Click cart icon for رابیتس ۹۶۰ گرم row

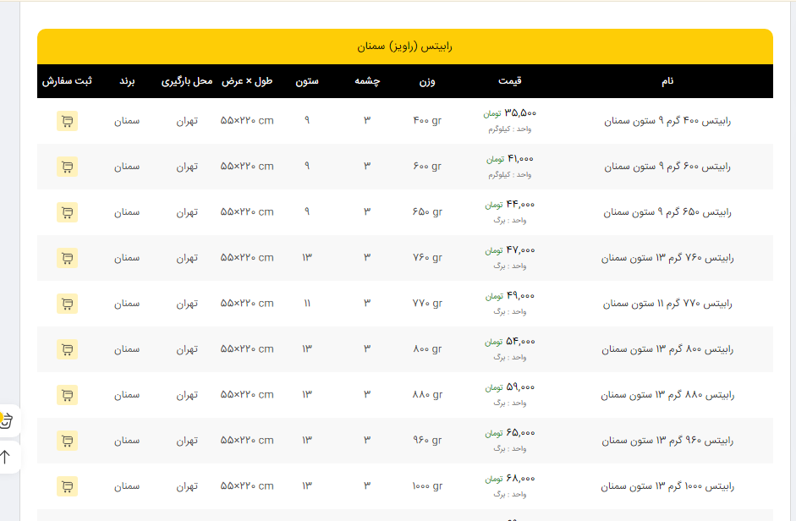pyautogui.click(x=67, y=441)
